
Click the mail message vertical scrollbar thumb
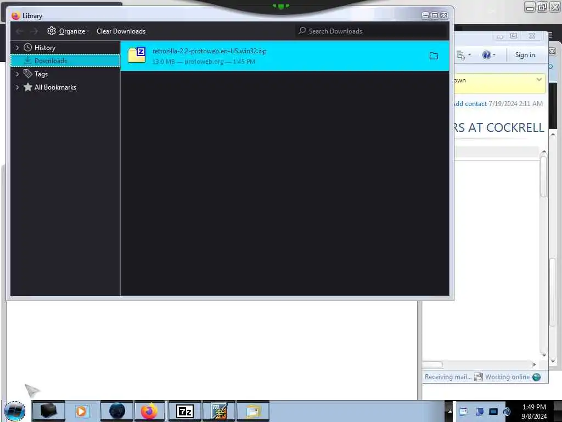pos(543,176)
